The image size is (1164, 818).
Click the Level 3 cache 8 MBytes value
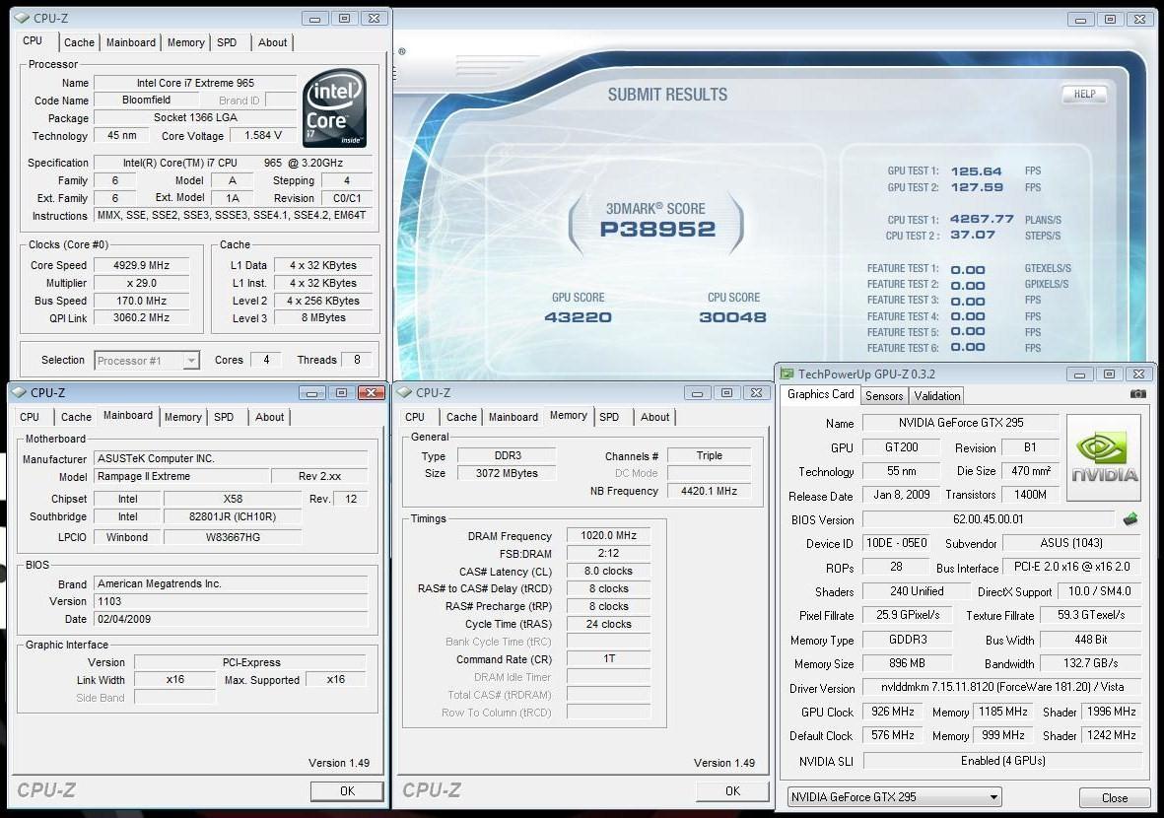pos(323,317)
